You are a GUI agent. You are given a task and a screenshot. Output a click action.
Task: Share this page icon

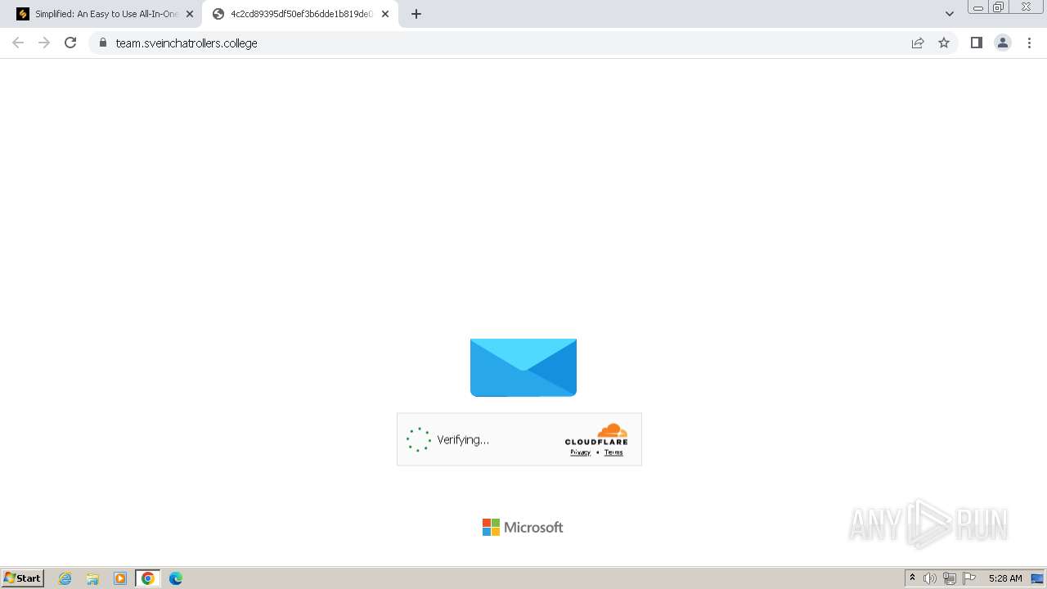point(918,43)
